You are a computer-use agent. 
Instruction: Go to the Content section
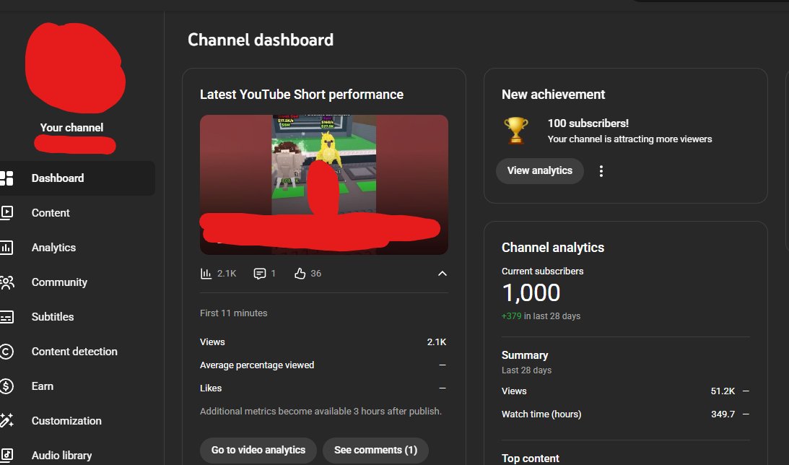(x=51, y=213)
